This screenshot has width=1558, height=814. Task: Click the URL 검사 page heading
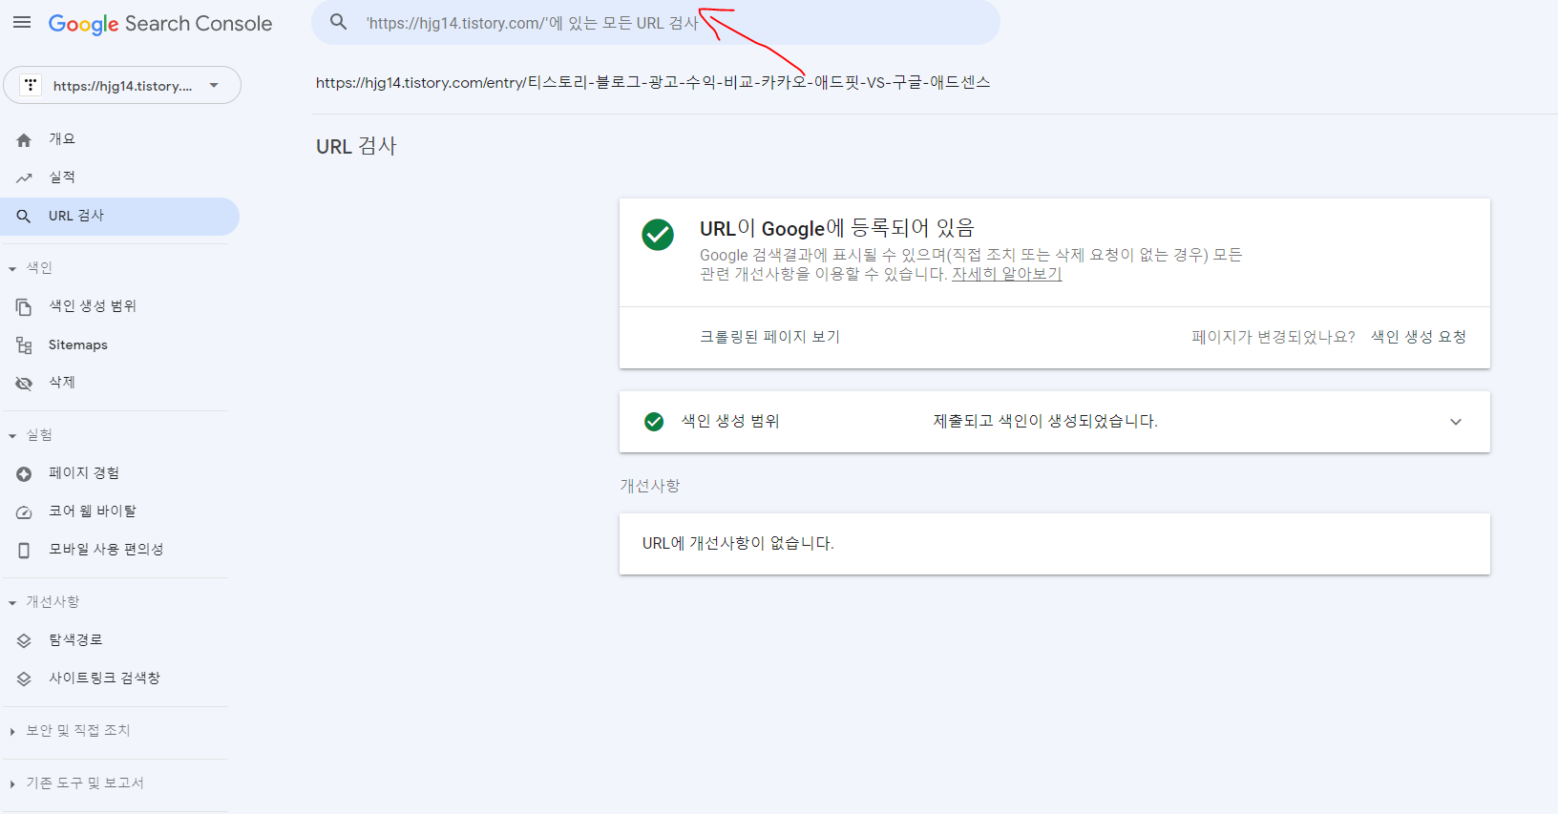pyautogui.click(x=356, y=147)
